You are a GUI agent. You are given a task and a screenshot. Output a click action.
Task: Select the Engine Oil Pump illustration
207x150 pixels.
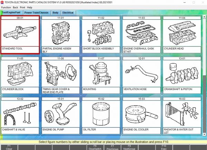60,114
